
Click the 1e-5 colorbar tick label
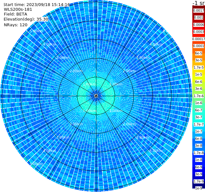click(199, 74)
